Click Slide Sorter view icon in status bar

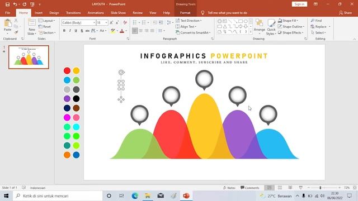tap(280, 188)
